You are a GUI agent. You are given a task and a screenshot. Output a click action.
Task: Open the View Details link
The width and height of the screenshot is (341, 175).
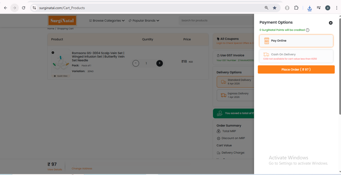click(55, 169)
